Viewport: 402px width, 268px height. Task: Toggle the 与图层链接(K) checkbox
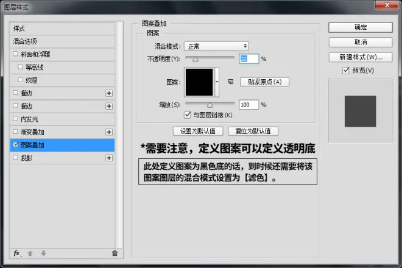188,115
